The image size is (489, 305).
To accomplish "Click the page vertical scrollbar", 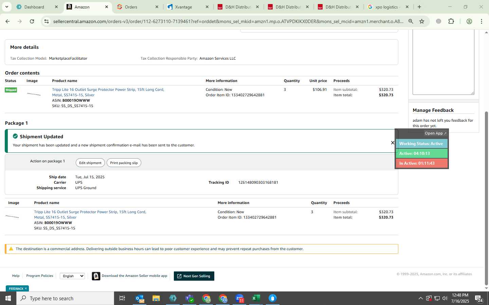I will (486, 198).
